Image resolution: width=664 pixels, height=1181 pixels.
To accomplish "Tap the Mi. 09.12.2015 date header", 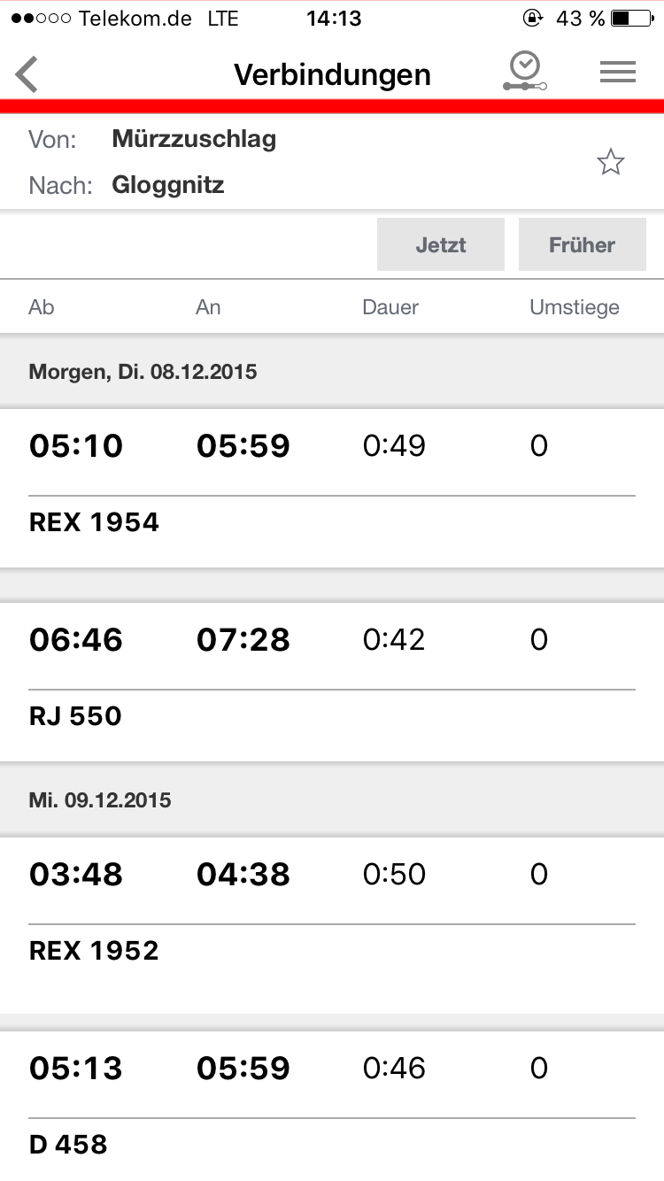I will [100, 800].
